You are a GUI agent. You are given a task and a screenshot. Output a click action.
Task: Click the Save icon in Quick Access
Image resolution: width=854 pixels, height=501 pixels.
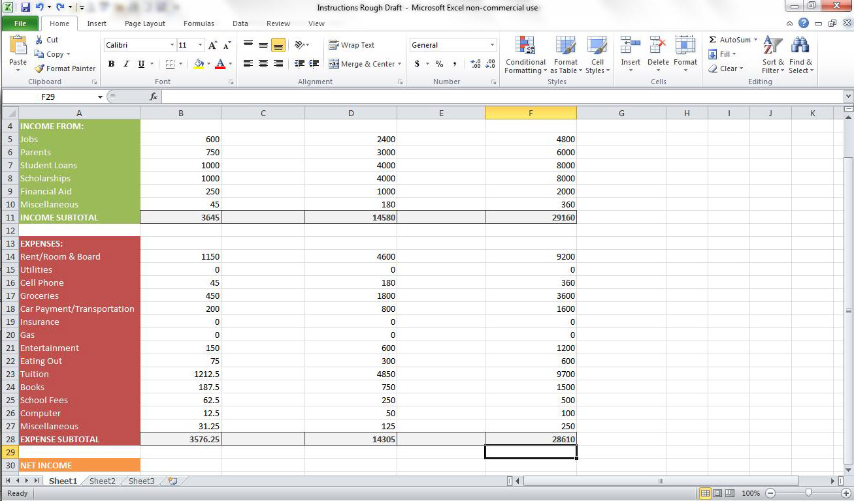(25, 7)
